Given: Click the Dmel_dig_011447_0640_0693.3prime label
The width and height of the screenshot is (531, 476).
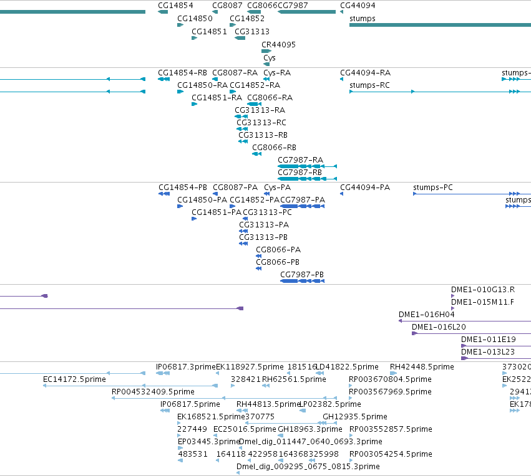Looking at the screenshot, I should 311,442.
